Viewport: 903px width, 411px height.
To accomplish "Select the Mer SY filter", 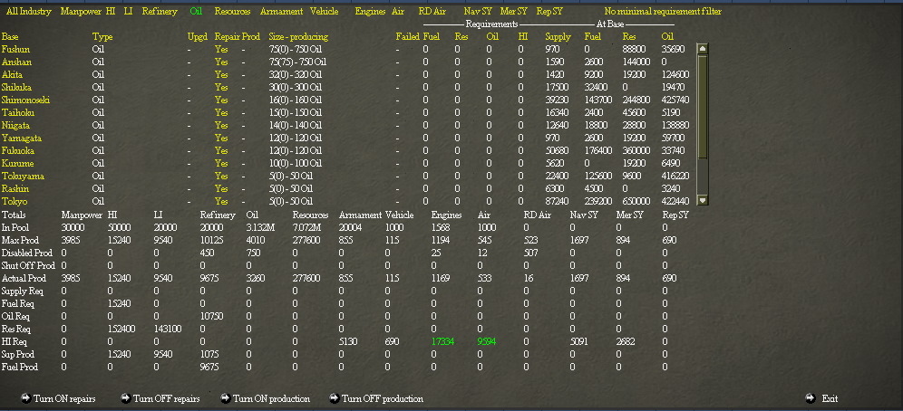I will click(514, 11).
